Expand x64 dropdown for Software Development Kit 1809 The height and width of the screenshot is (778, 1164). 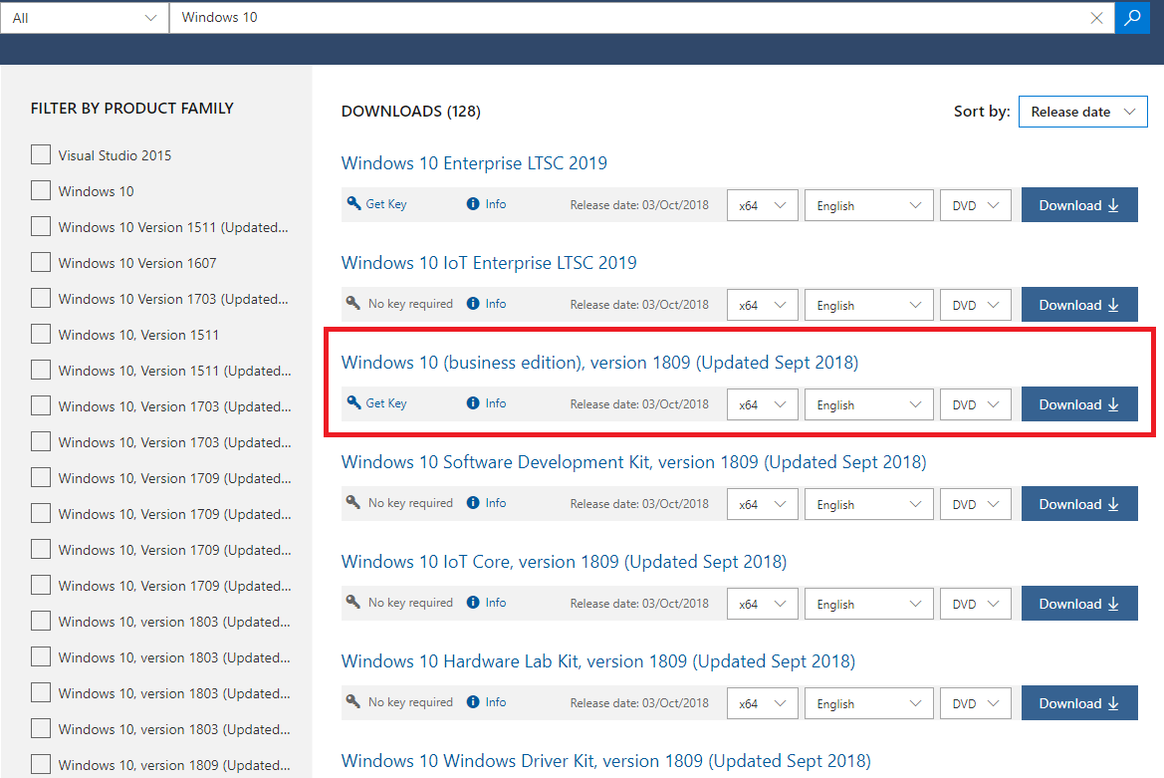[763, 504]
